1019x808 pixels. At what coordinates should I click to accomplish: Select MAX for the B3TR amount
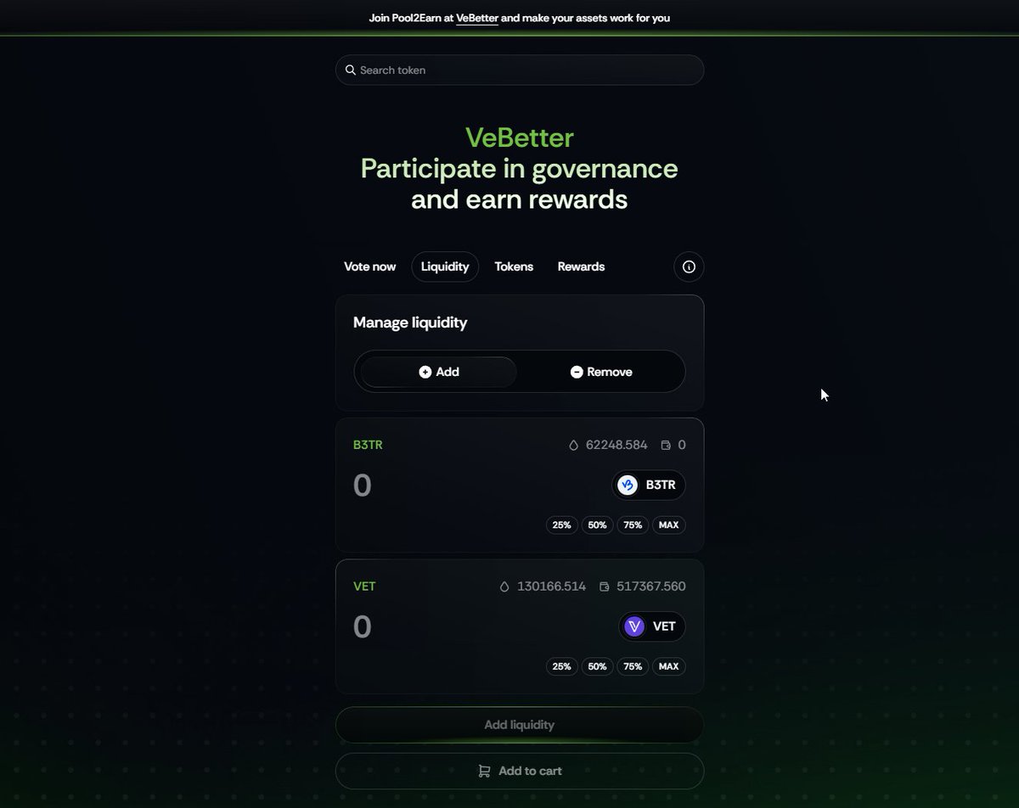point(668,525)
